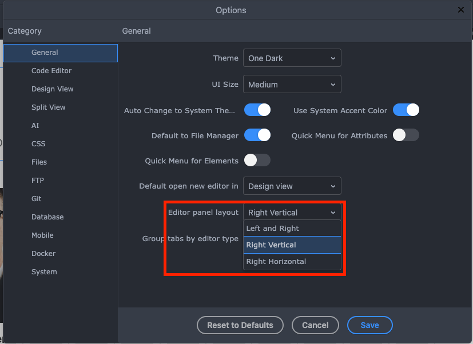473x344 pixels.
Task: Click the Group tabs by editor type label
Action: pyautogui.click(x=190, y=238)
